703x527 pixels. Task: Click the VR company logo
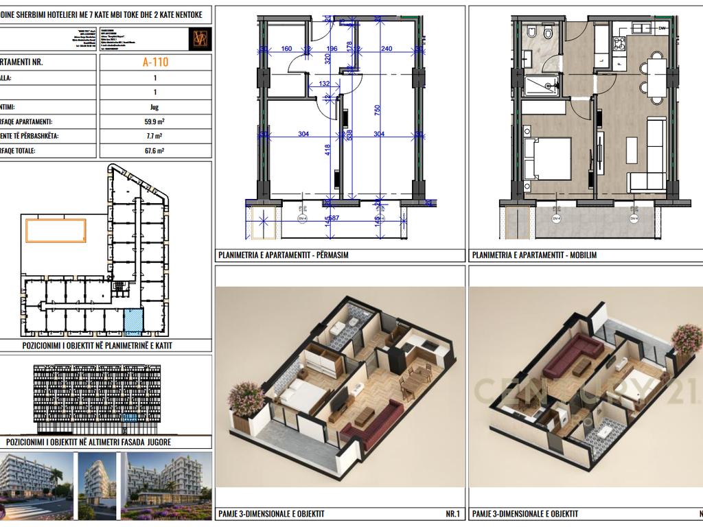pyautogui.click(x=201, y=37)
